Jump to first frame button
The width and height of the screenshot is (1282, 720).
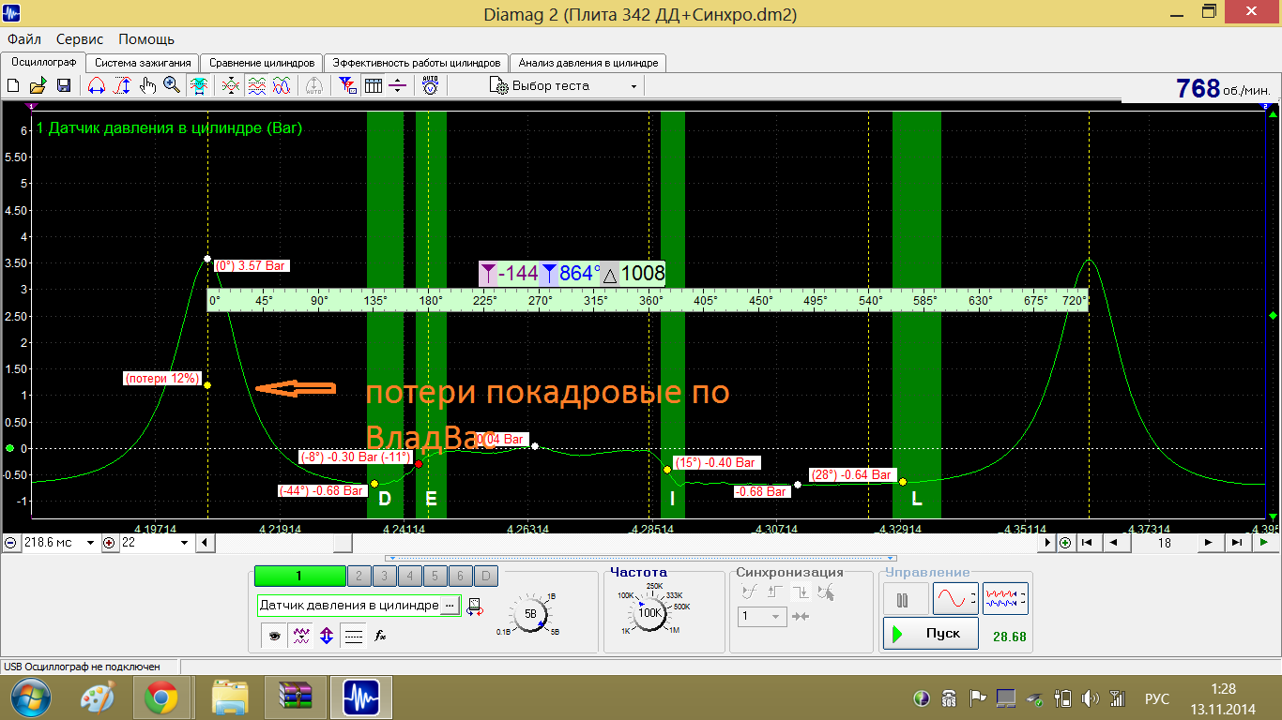point(1087,542)
